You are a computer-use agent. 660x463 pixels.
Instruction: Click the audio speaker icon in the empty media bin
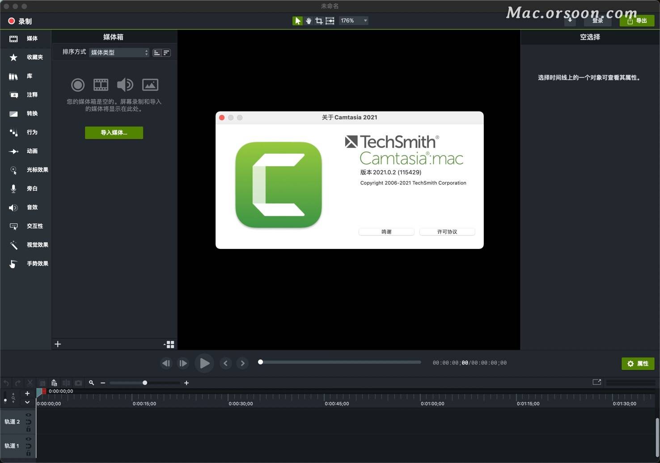[x=125, y=84]
